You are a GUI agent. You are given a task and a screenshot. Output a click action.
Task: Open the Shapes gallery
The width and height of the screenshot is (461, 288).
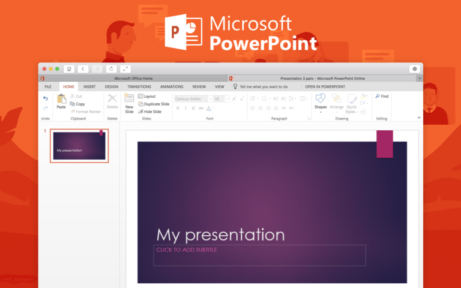tap(321, 100)
